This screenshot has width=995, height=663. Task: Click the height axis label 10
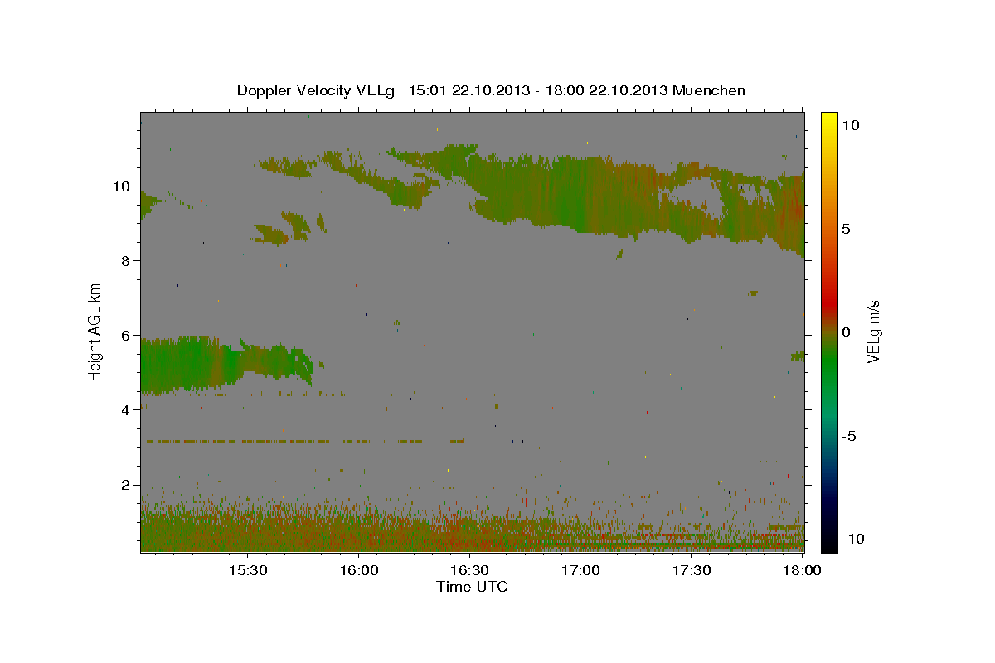pos(123,186)
